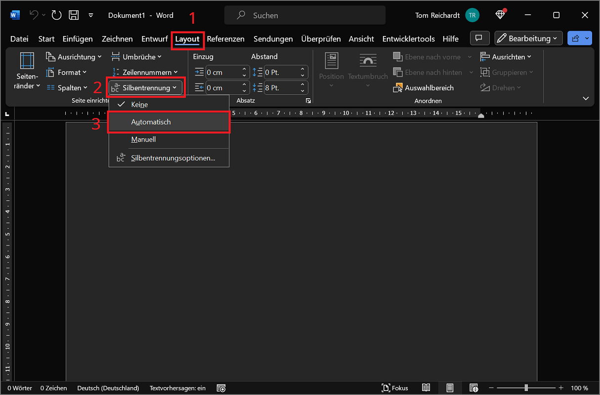This screenshot has width=600, height=395.
Task: Choose Manuell hyphenation in the menu
Action: (x=169, y=139)
